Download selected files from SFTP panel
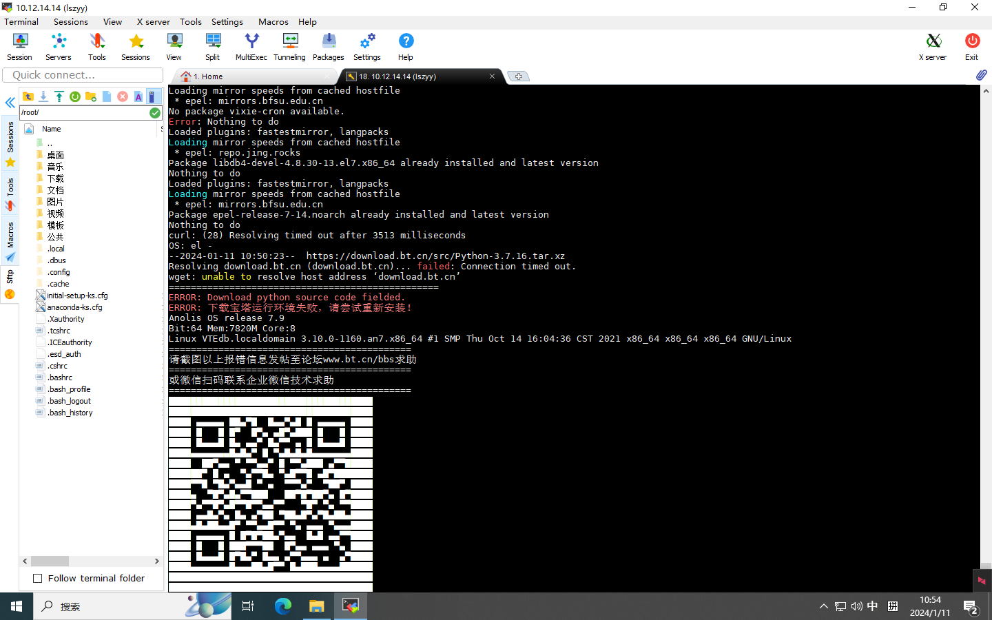The width and height of the screenshot is (992, 620). click(43, 96)
